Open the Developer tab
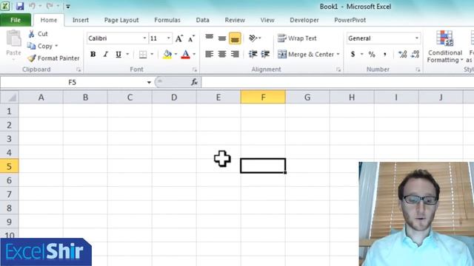The width and height of the screenshot is (474, 266). pyautogui.click(x=304, y=20)
